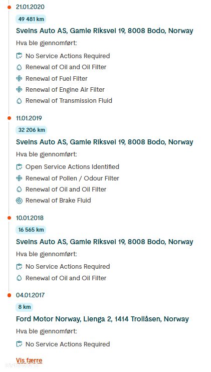Viewport: 211px width, 372px height.
Task: Click the 32 206 km mileage badge
Action: coord(32,130)
